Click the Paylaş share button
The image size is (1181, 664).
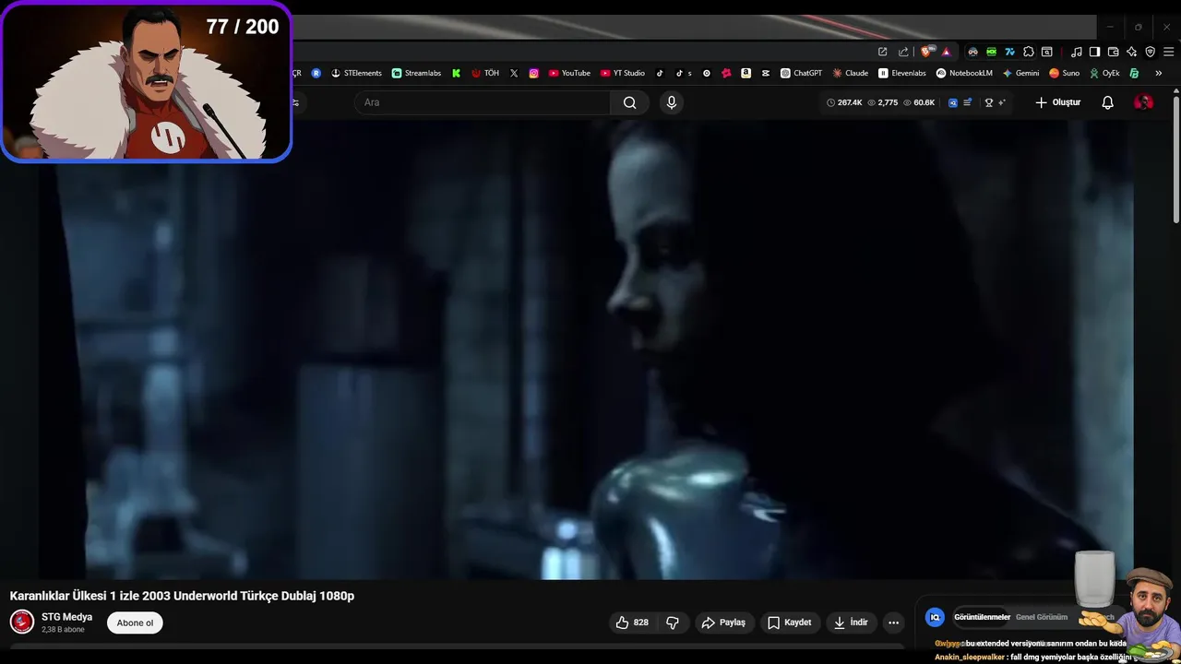(723, 622)
